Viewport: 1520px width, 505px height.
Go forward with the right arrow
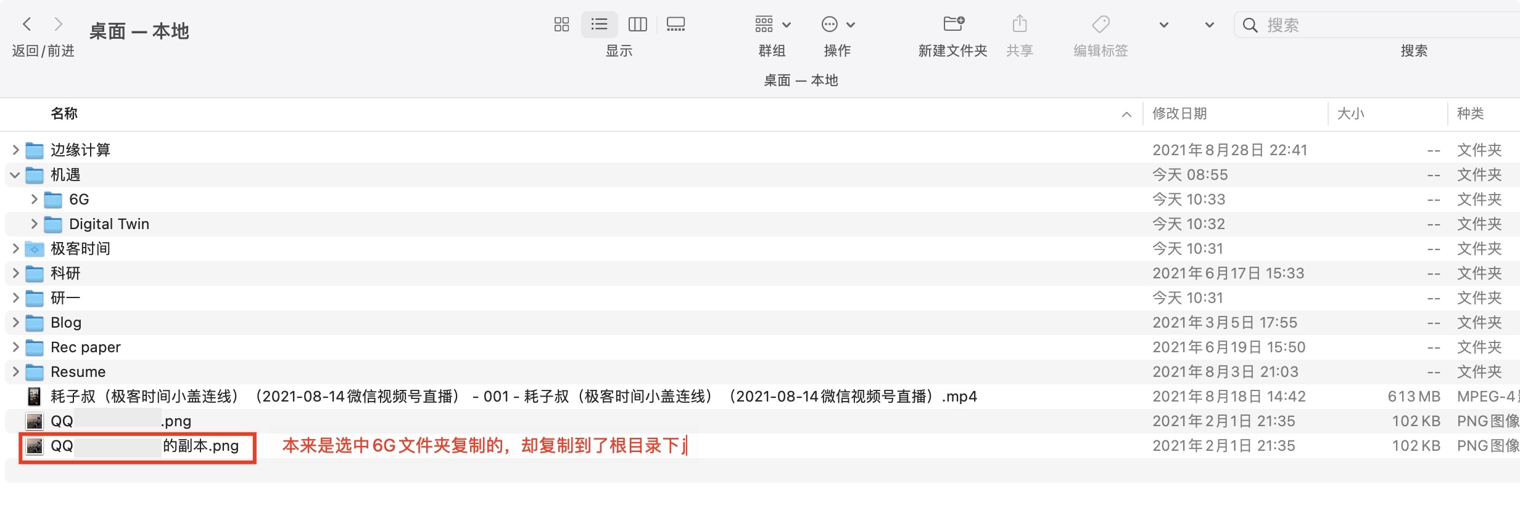[x=59, y=24]
